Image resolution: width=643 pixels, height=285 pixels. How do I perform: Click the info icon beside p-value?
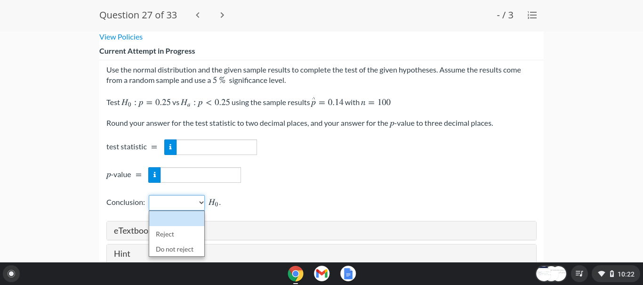(154, 175)
